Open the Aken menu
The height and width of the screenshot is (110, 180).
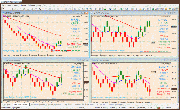[x=39, y=5]
